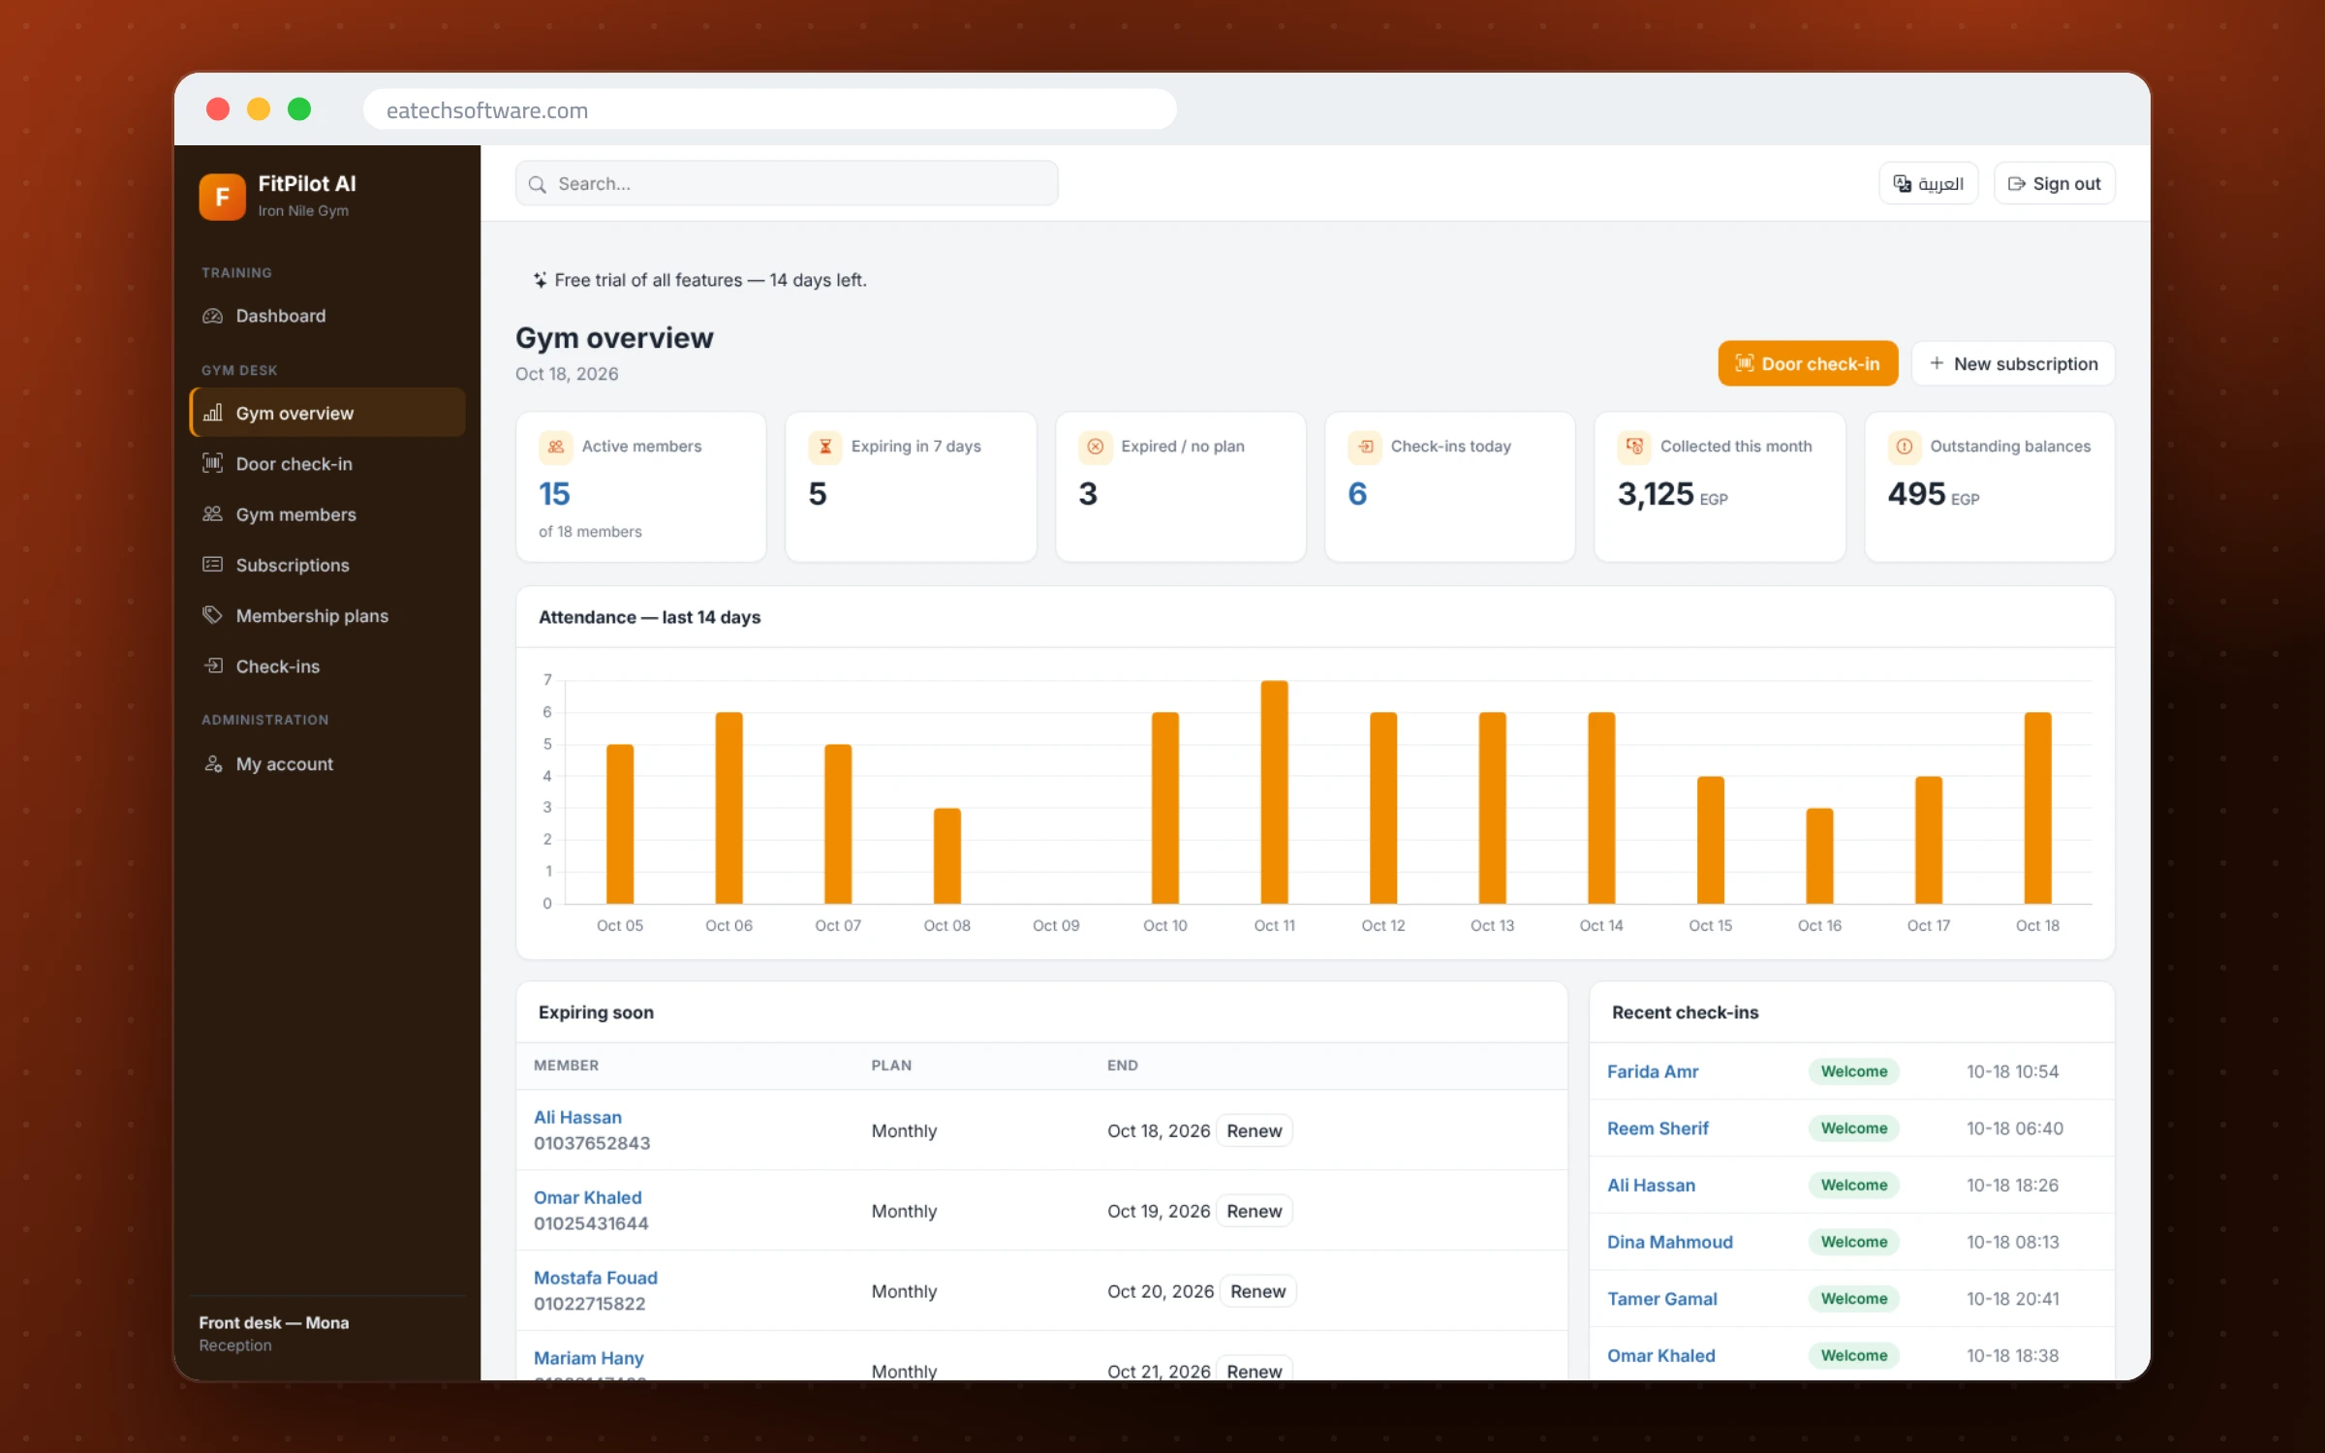
Task: Click the Door check-in scanner icon in sidebar
Action: coord(212,463)
